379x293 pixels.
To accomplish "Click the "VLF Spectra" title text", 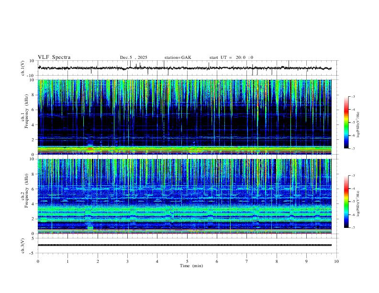I will tap(54, 57).
